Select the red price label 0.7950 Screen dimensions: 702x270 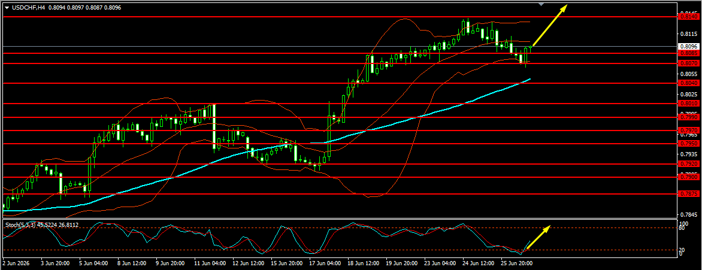point(688,144)
